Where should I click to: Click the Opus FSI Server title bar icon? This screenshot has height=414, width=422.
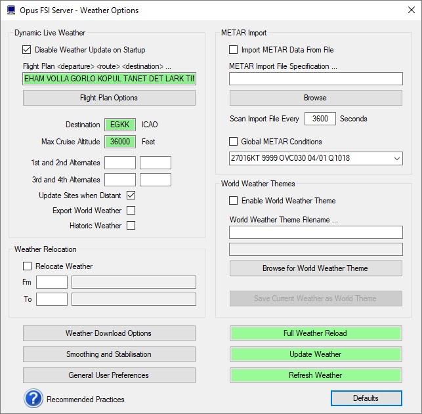11,10
